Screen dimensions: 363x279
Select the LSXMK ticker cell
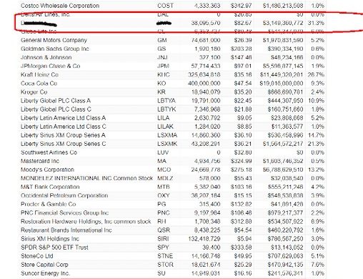pos(167,144)
